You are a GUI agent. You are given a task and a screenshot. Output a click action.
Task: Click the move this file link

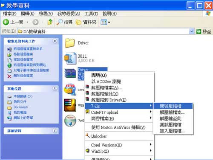23,54
